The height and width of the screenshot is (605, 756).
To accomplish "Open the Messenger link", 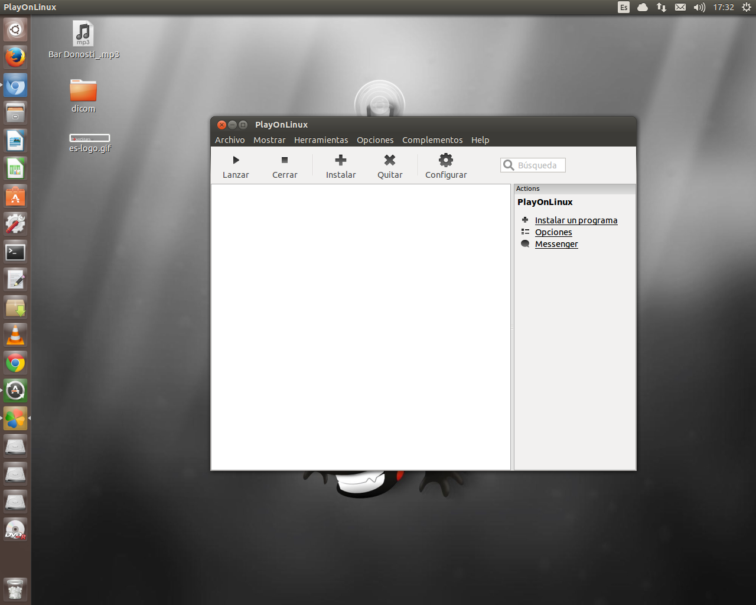I will (556, 244).
